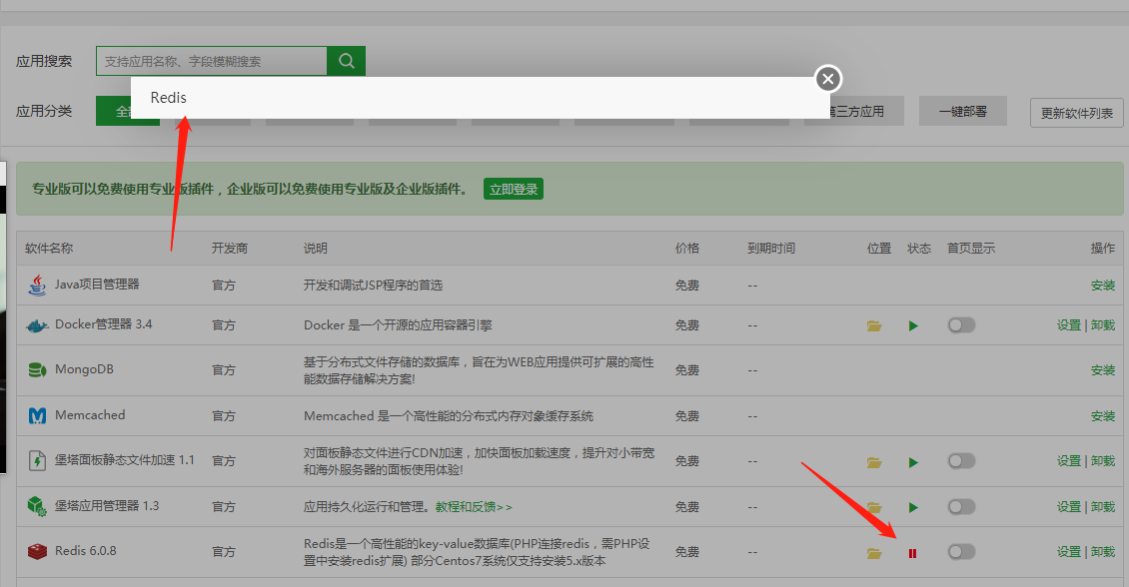Click play status icon for 堡塔应用管理器
Image resolution: width=1129 pixels, height=587 pixels.
point(913,507)
